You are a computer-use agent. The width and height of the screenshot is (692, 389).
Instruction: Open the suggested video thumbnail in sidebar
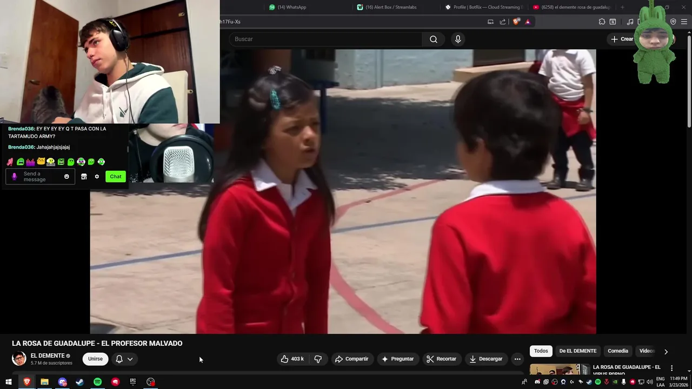(x=560, y=369)
